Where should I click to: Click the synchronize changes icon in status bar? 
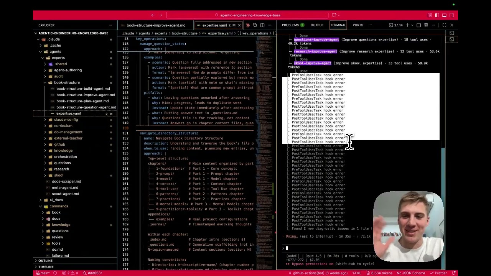[x=55, y=273]
